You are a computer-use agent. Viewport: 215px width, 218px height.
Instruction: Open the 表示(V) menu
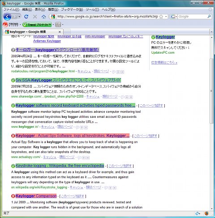pos(40,9)
